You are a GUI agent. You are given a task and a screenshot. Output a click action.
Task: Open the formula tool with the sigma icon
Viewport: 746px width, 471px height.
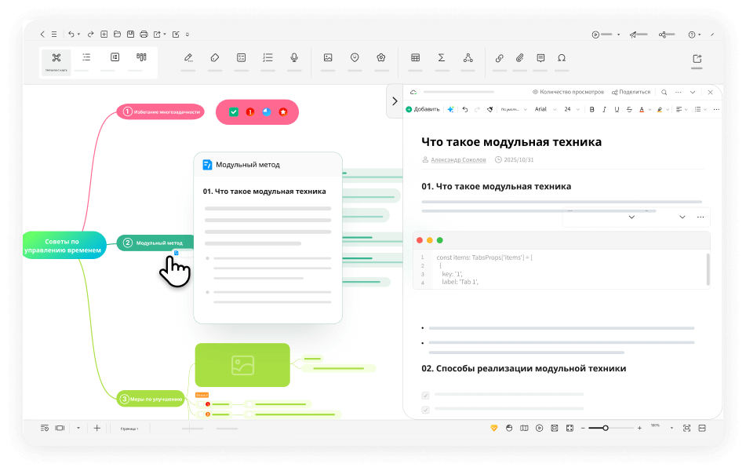click(x=441, y=57)
